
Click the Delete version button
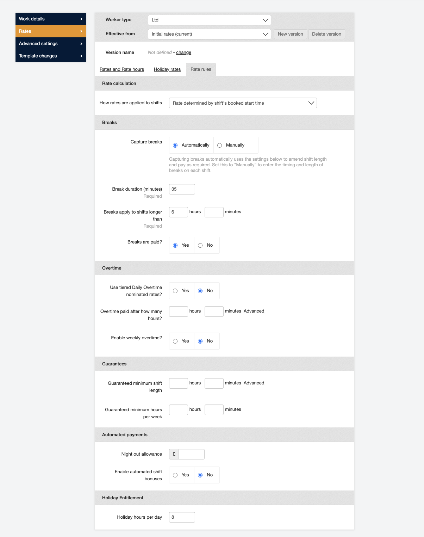pos(326,34)
